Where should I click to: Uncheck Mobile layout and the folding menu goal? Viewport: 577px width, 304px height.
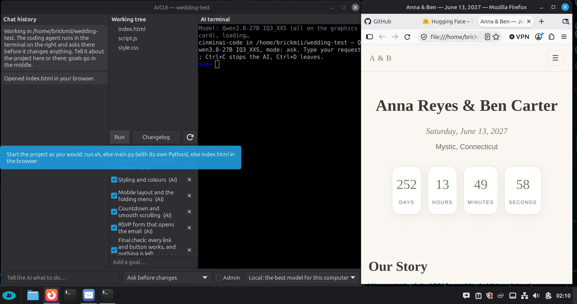114,196
